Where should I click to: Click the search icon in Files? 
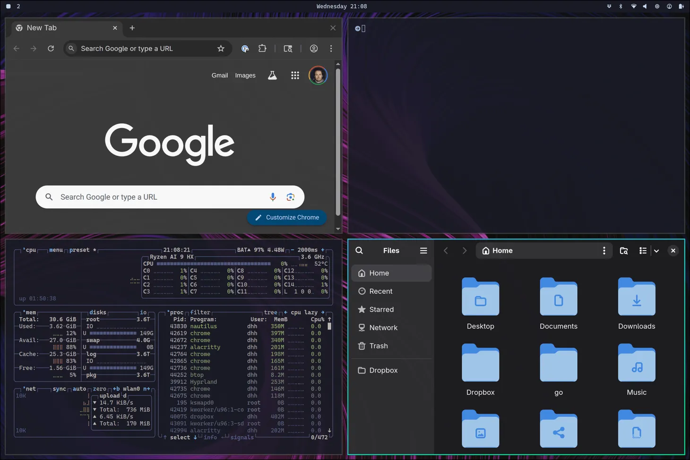pos(359,251)
